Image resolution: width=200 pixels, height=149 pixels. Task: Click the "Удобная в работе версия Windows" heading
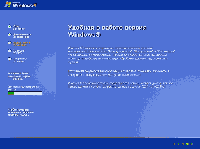point(107,31)
